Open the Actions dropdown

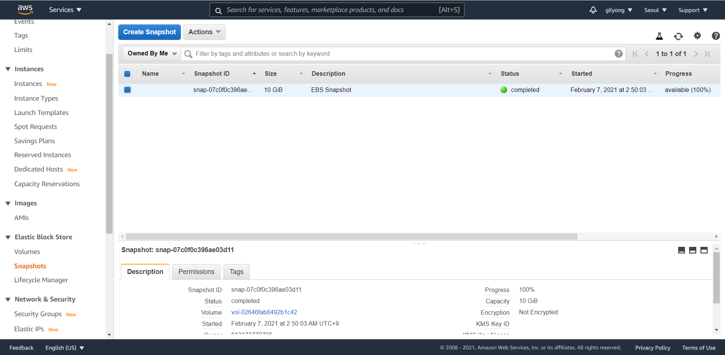pos(204,32)
